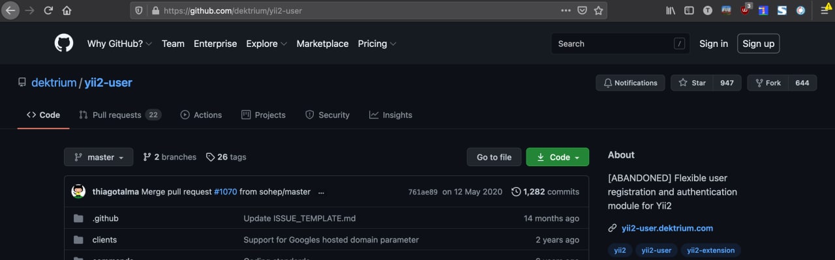Open the uBlock extension icon

pos(746,10)
